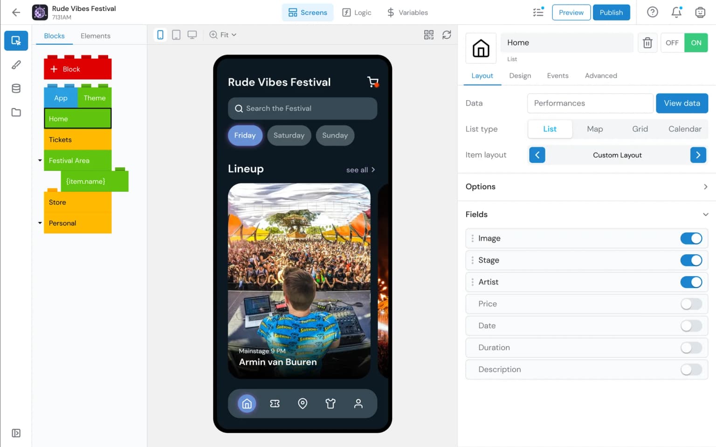The image size is (716, 447).
Task: Switch to the Design tab
Action: 520,75
